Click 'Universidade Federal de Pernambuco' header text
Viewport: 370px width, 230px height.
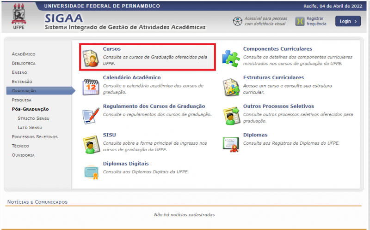click(x=102, y=6)
